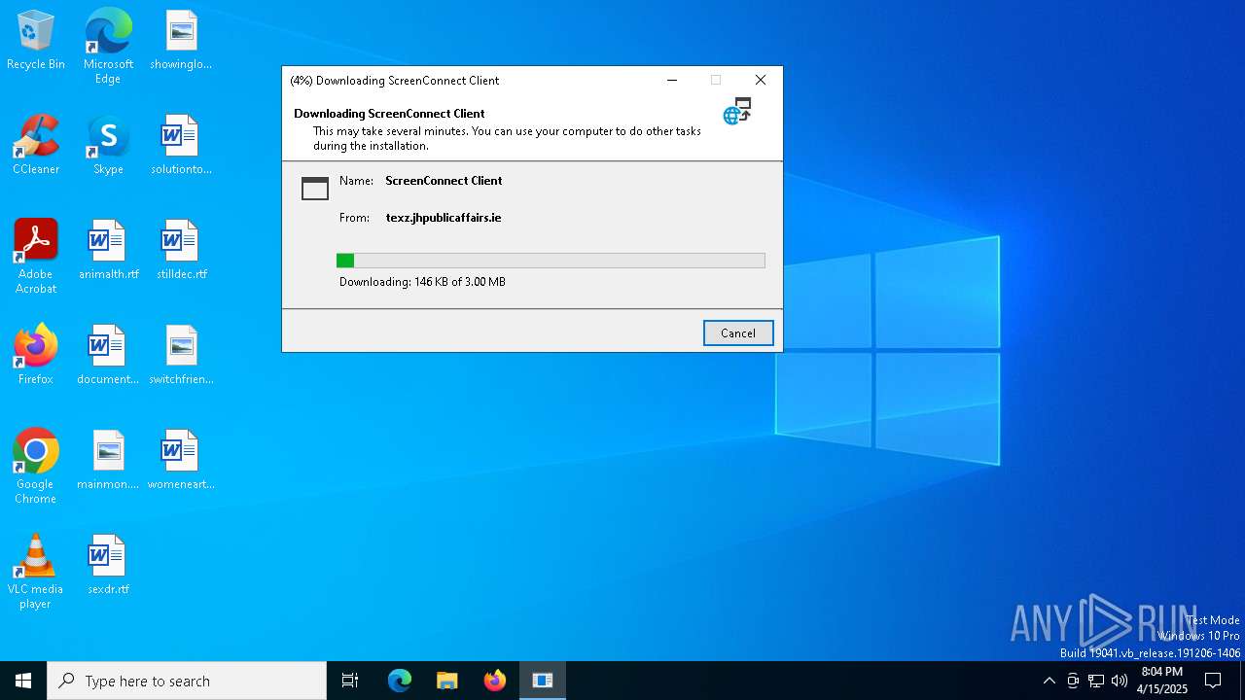This screenshot has width=1245, height=700.
Task: Click the network install icon in dialog header
Action: (737, 111)
